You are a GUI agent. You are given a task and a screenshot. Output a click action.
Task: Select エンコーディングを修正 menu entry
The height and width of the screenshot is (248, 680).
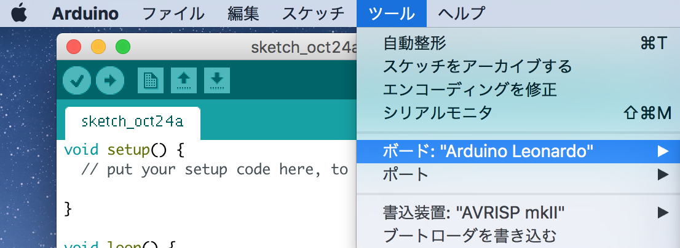518,90
